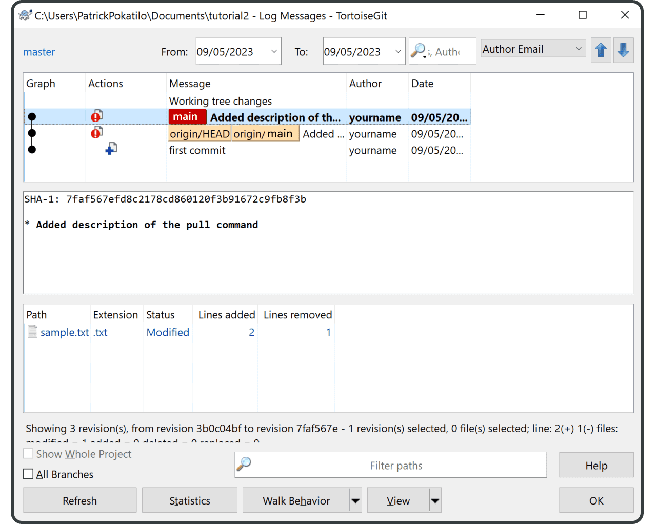
Task: Open the From date dropdown
Action: [x=274, y=51]
